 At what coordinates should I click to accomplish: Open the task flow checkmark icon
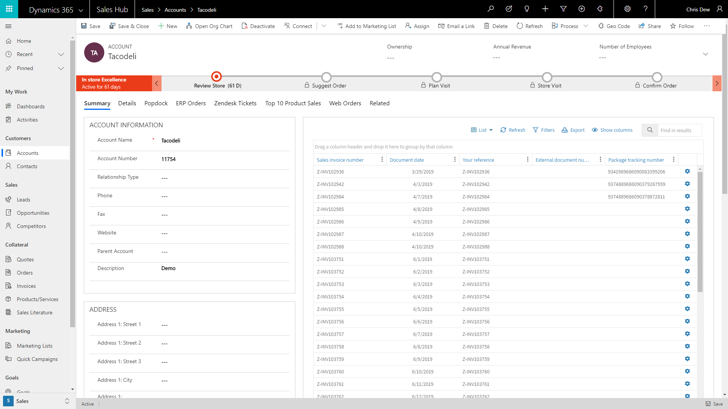(509, 9)
